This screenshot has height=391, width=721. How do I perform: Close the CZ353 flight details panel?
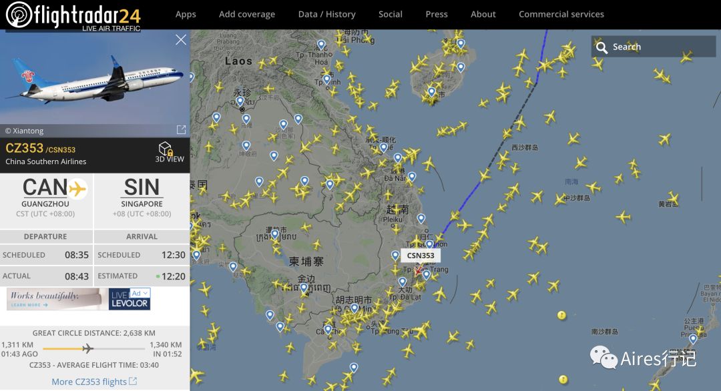click(181, 40)
